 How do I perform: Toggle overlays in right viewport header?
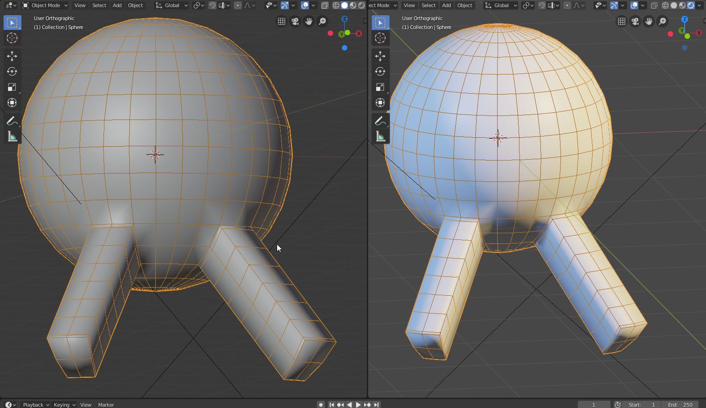(634, 5)
